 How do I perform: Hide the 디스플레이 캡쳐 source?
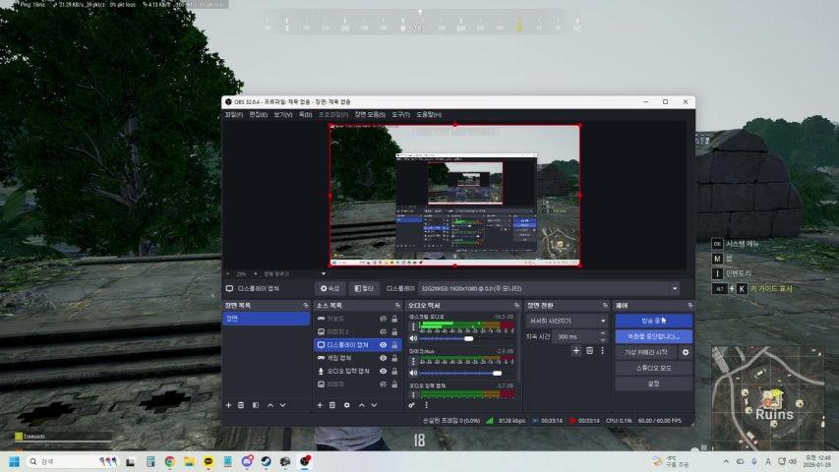(x=384, y=345)
